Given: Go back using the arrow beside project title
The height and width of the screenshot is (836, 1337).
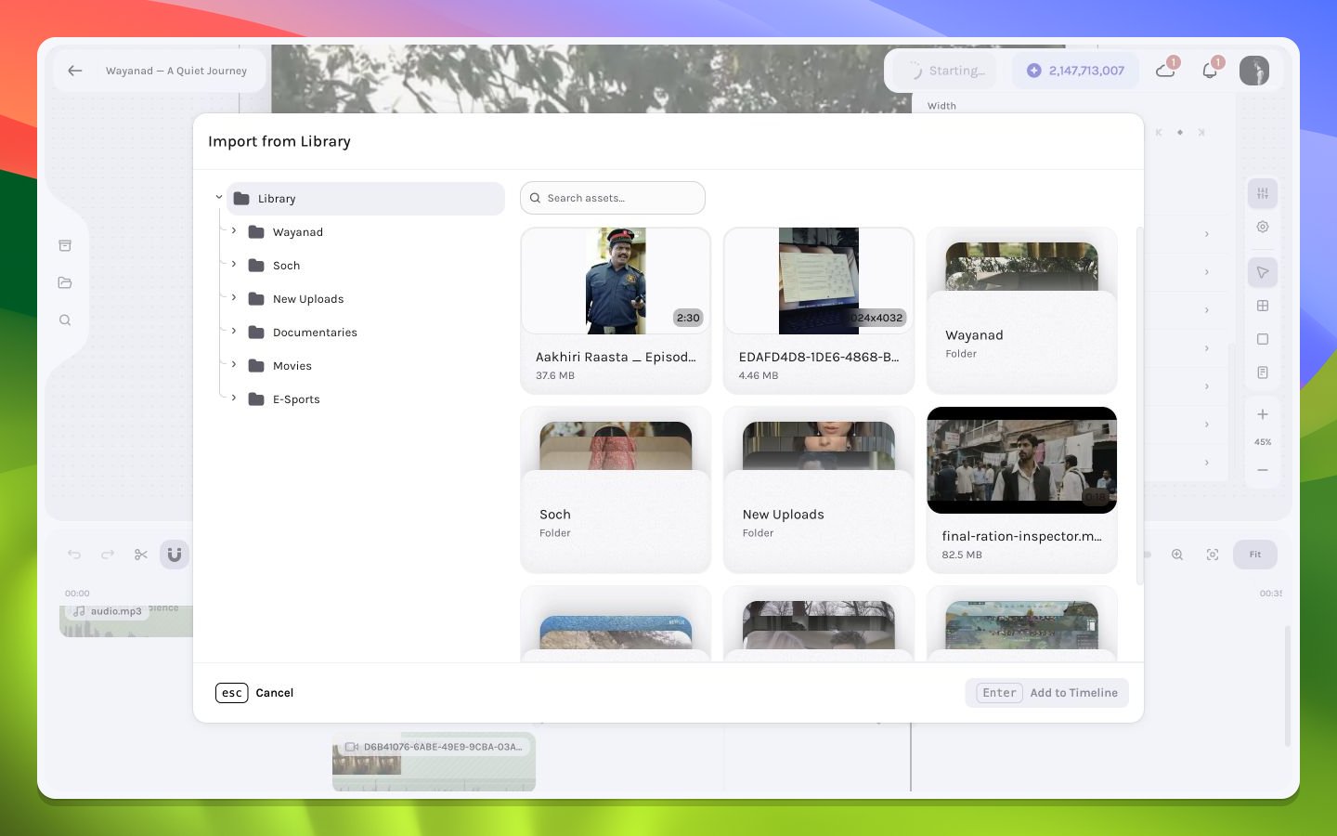Looking at the screenshot, I should [75, 71].
